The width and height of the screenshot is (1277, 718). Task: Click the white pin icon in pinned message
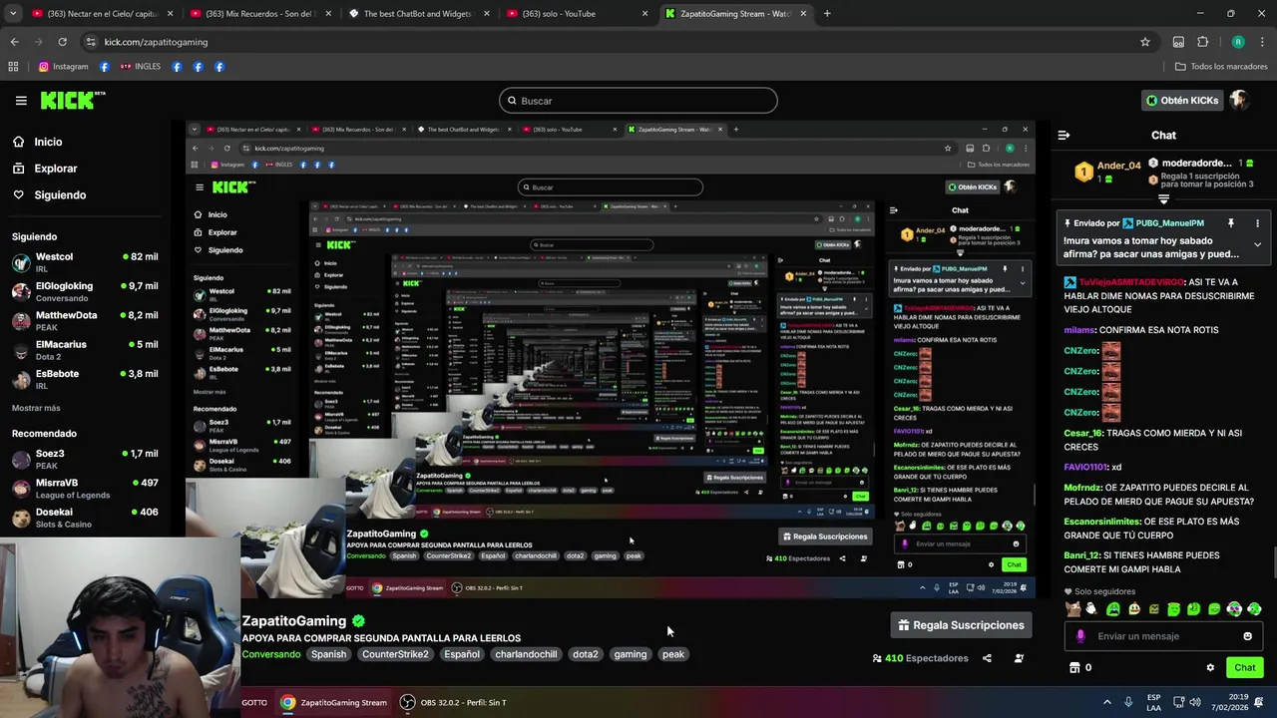tap(1230, 223)
